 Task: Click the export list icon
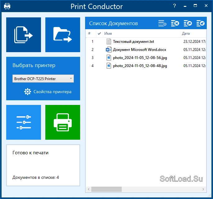click(188, 23)
